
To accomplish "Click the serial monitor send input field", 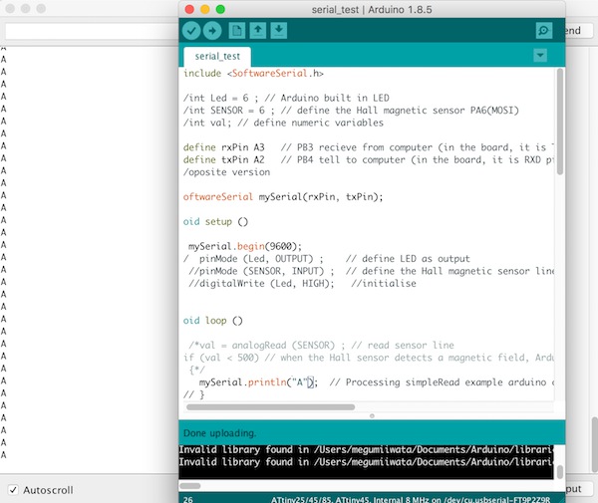I will click(x=92, y=31).
